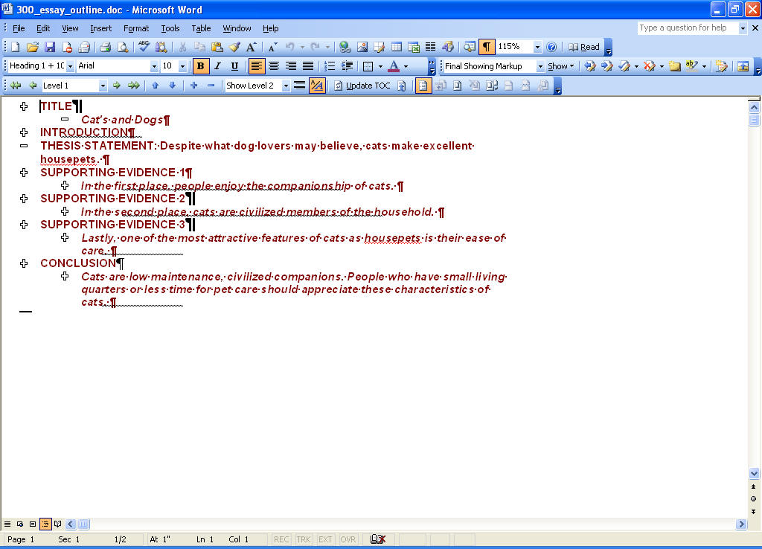Click Go to TOC icon
Screen dimensions: 762x549
point(401,86)
